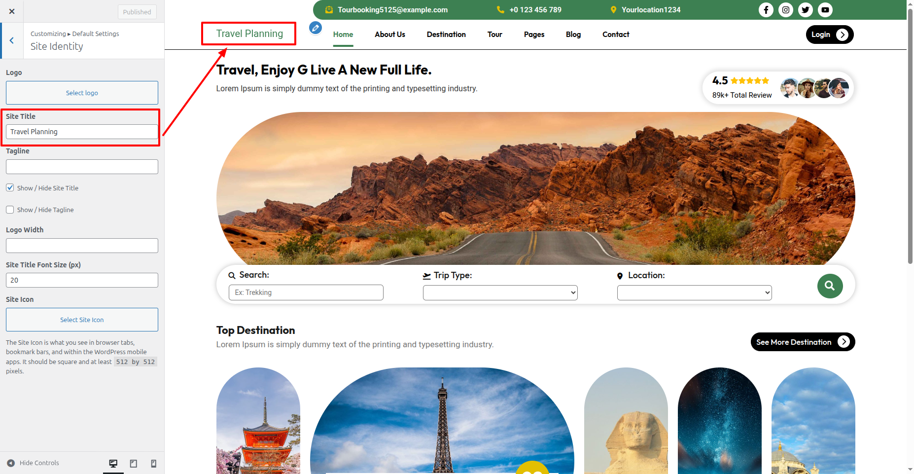Close the Customizer with the X icon
Screen dimensions: 914x474
click(x=12, y=11)
